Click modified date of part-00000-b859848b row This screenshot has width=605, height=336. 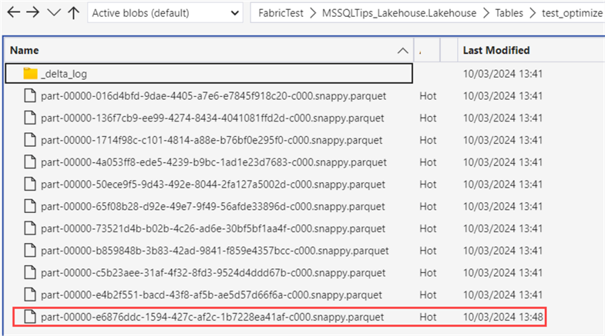tap(503, 251)
